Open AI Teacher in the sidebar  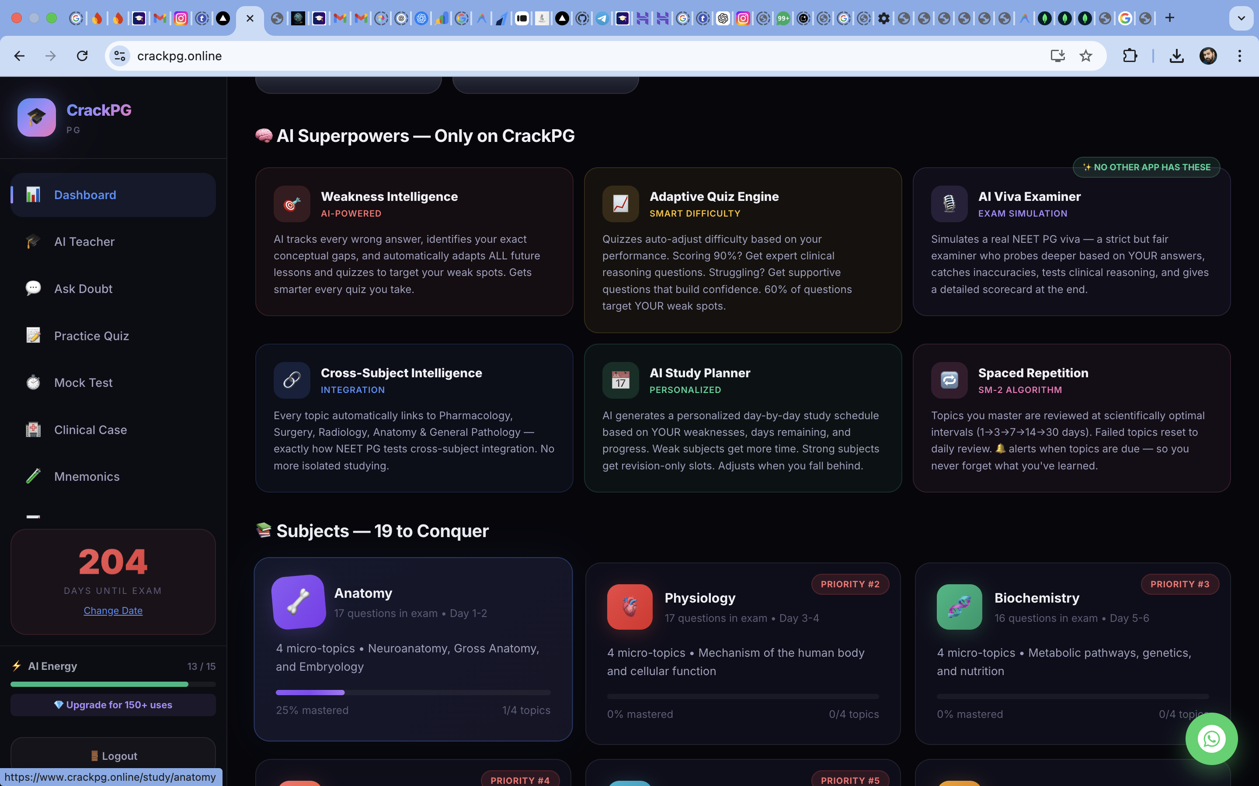[x=84, y=242]
